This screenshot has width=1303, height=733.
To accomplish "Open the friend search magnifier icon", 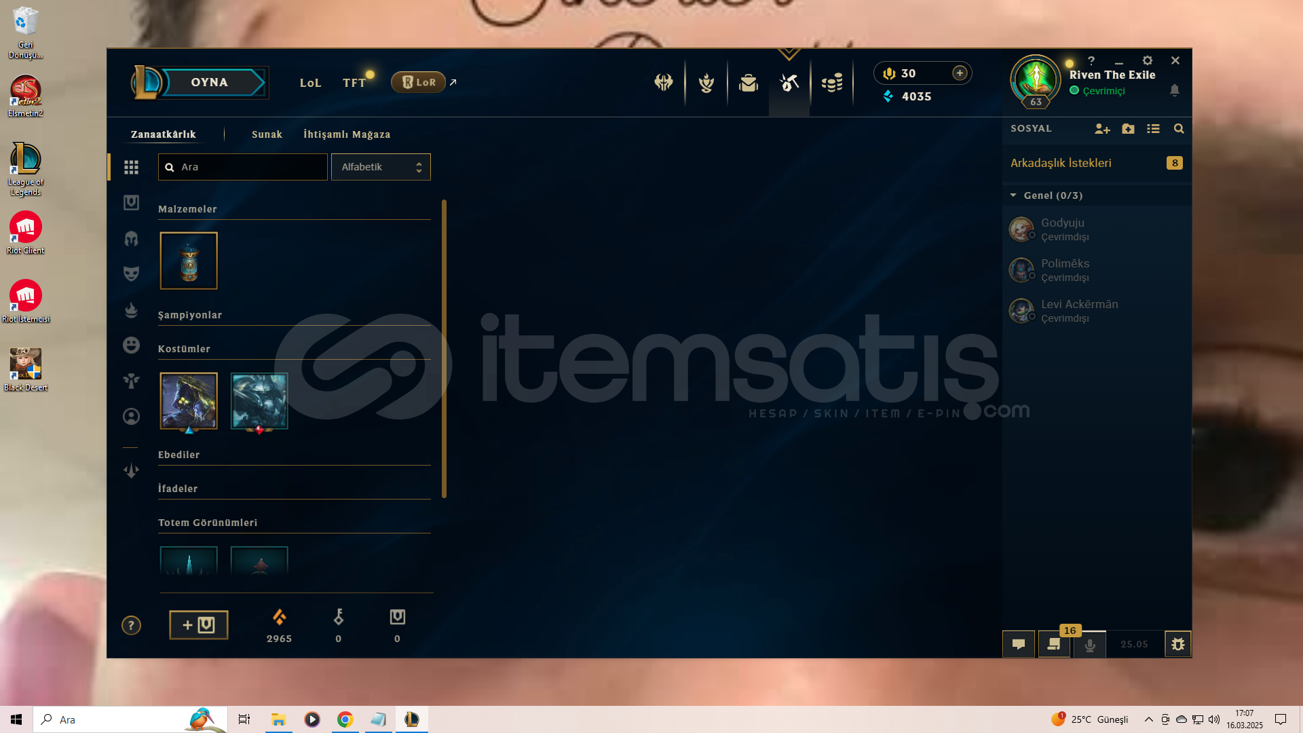I will pyautogui.click(x=1179, y=129).
